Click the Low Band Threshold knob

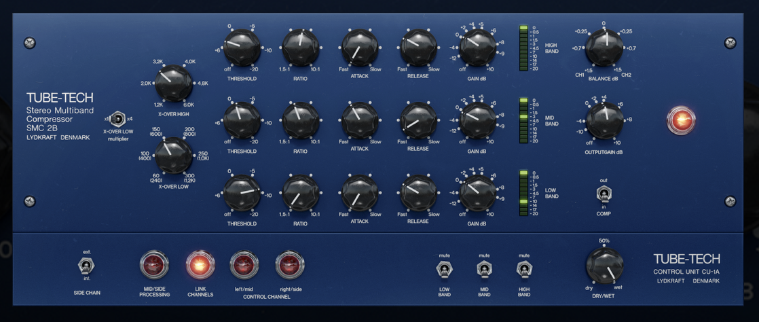pyautogui.click(x=242, y=193)
